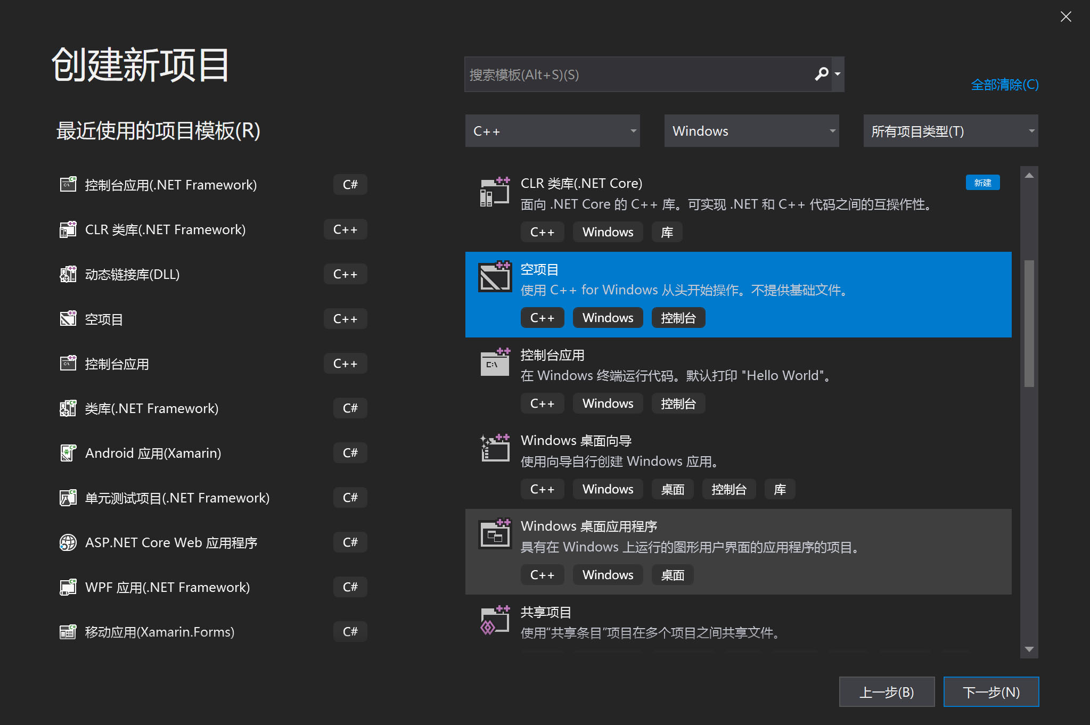Click 库 tag under CLR 类库(.NET Core)
The height and width of the screenshot is (725, 1090).
[x=667, y=232]
